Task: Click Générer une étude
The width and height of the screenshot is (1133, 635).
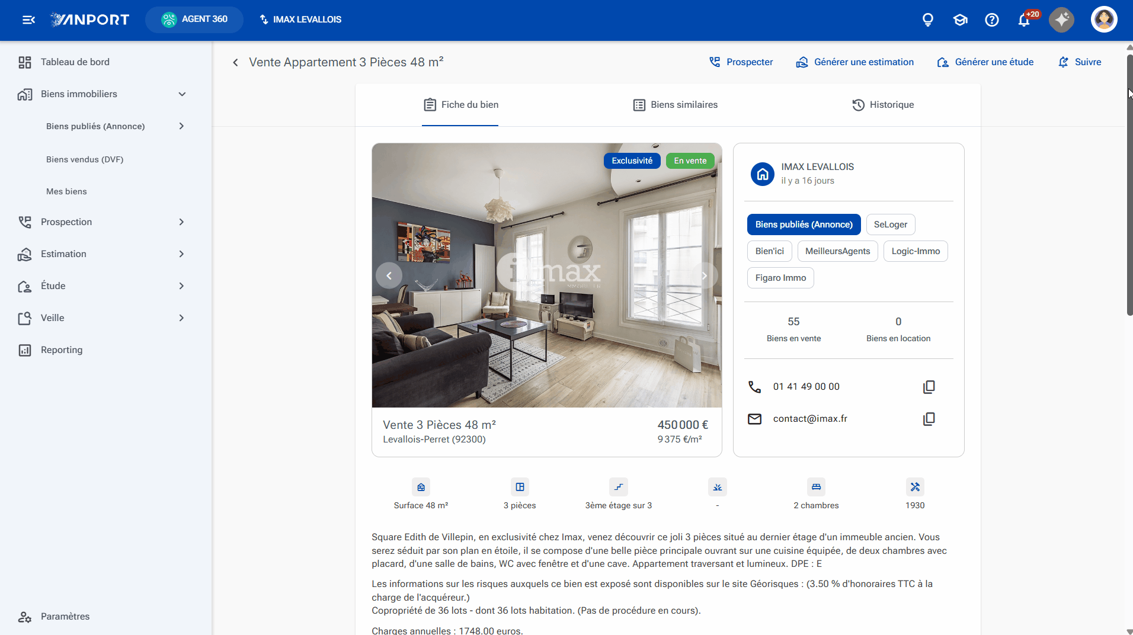Action: click(x=985, y=62)
